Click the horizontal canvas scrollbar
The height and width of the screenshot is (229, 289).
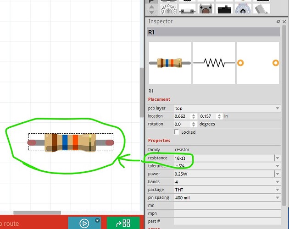tap(37, 213)
